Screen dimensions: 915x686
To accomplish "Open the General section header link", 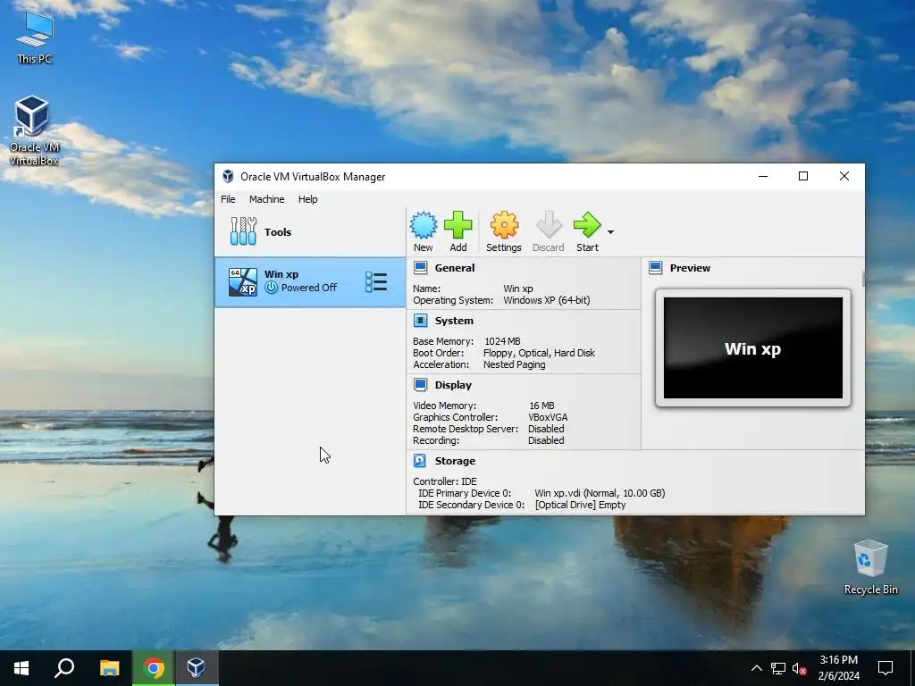I will [x=455, y=268].
